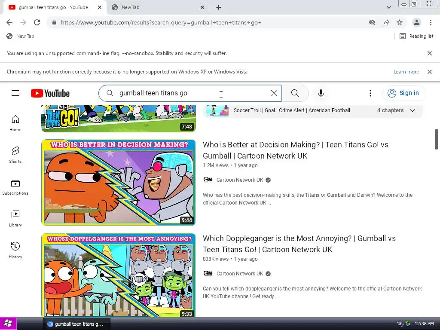Open a new browser tab with plus
Viewport: 440px width, 330px height.
point(219,8)
